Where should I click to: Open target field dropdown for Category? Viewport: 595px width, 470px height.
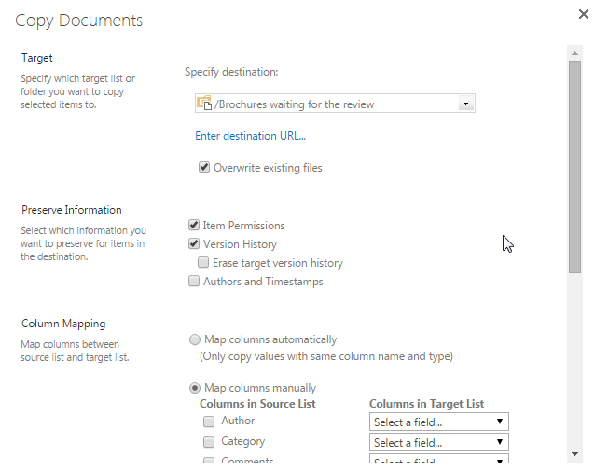tap(438, 442)
